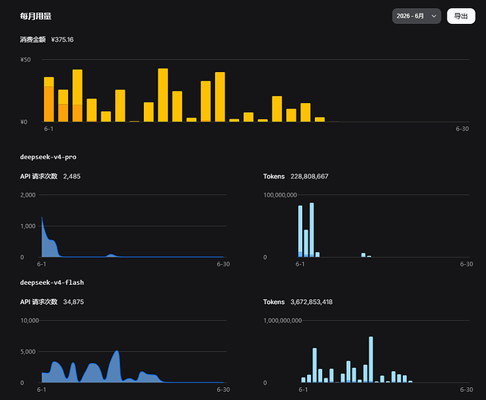Click the API 请求次数 34,875 label
The image size is (486, 400).
point(52,302)
